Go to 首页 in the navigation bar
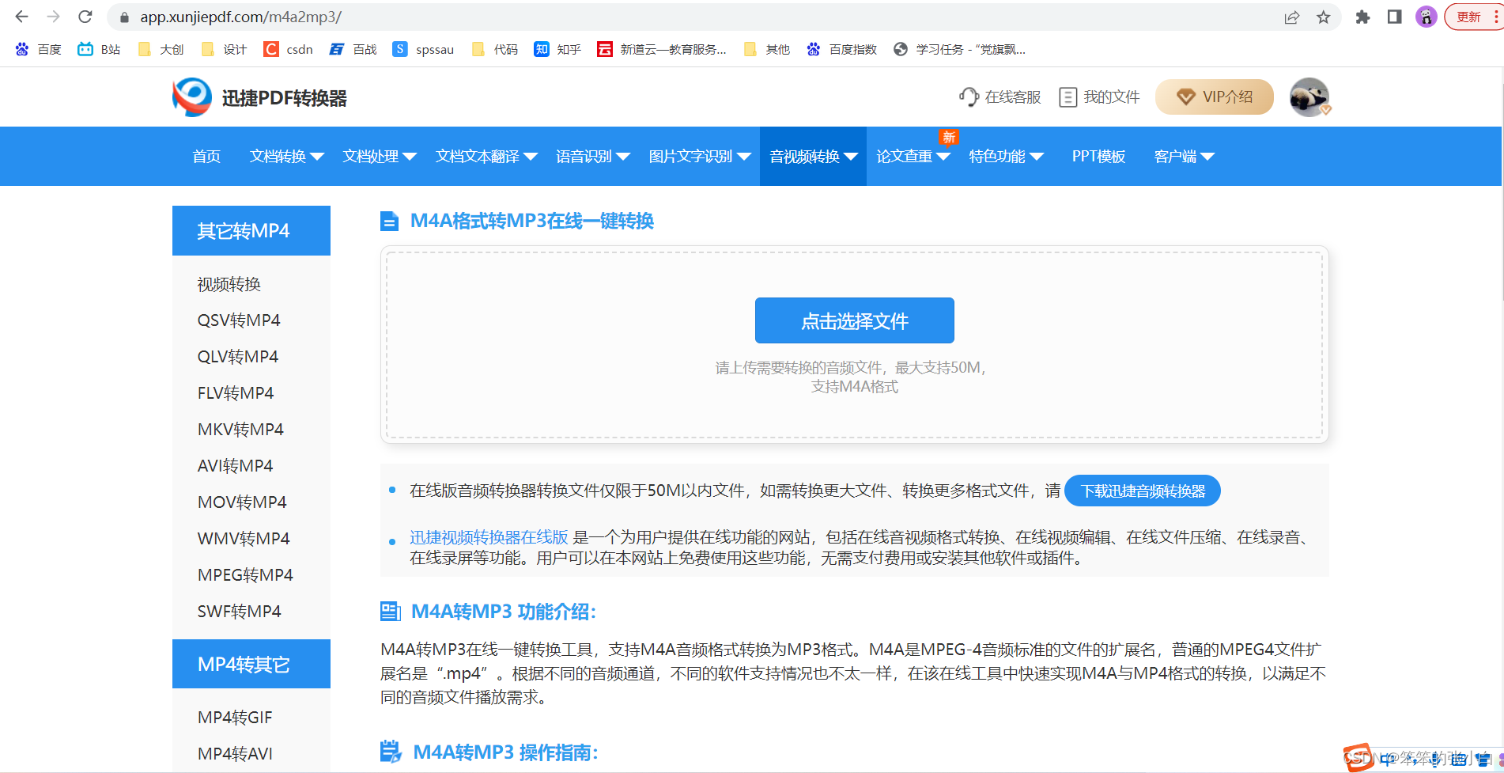 (206, 157)
